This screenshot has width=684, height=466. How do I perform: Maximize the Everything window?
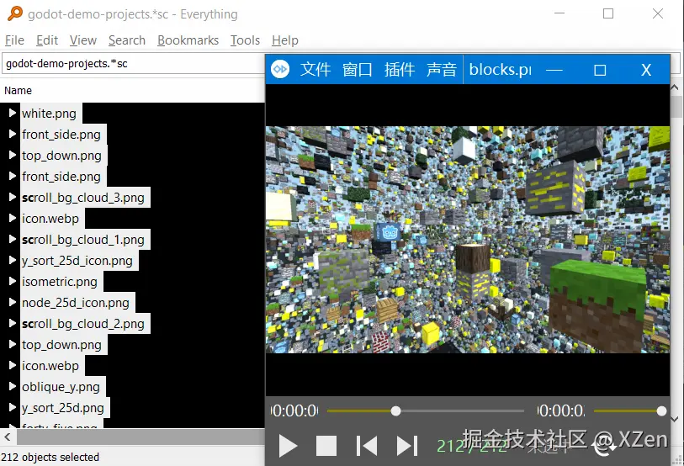[608, 13]
